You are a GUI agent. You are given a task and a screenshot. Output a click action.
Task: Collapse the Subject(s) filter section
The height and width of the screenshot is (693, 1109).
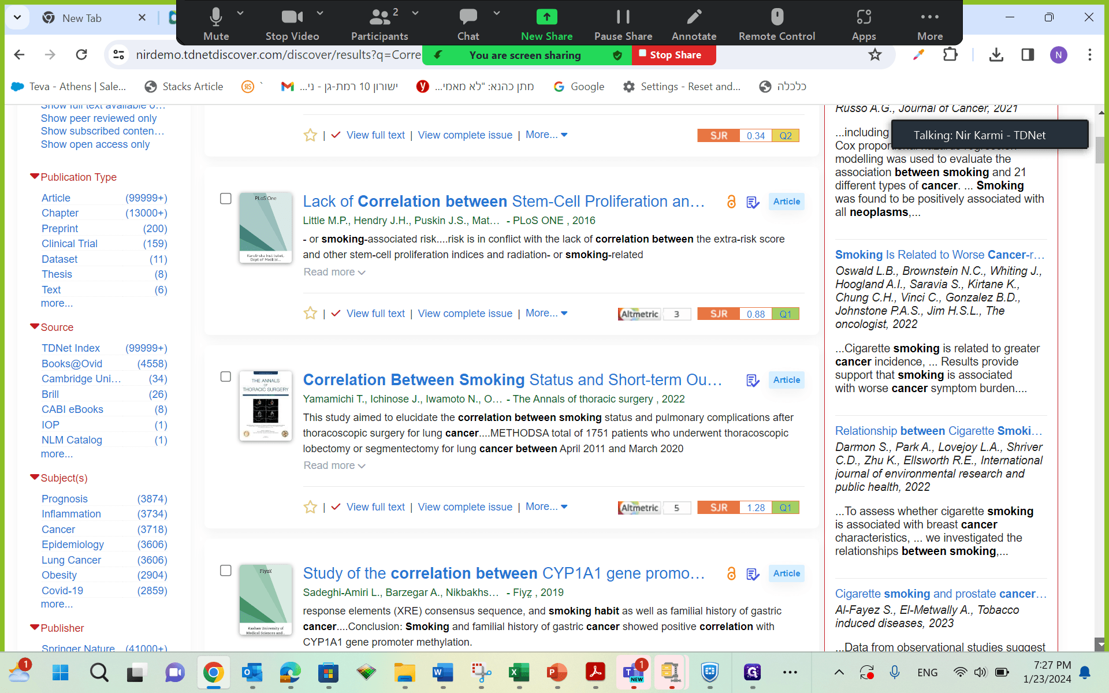35,478
